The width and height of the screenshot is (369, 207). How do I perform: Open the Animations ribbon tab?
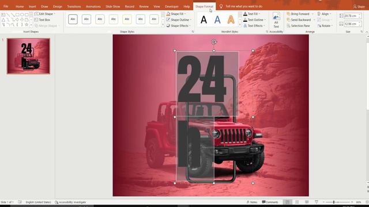tap(93, 6)
